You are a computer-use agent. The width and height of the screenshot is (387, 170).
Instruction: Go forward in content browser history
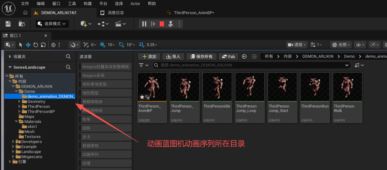254,56
